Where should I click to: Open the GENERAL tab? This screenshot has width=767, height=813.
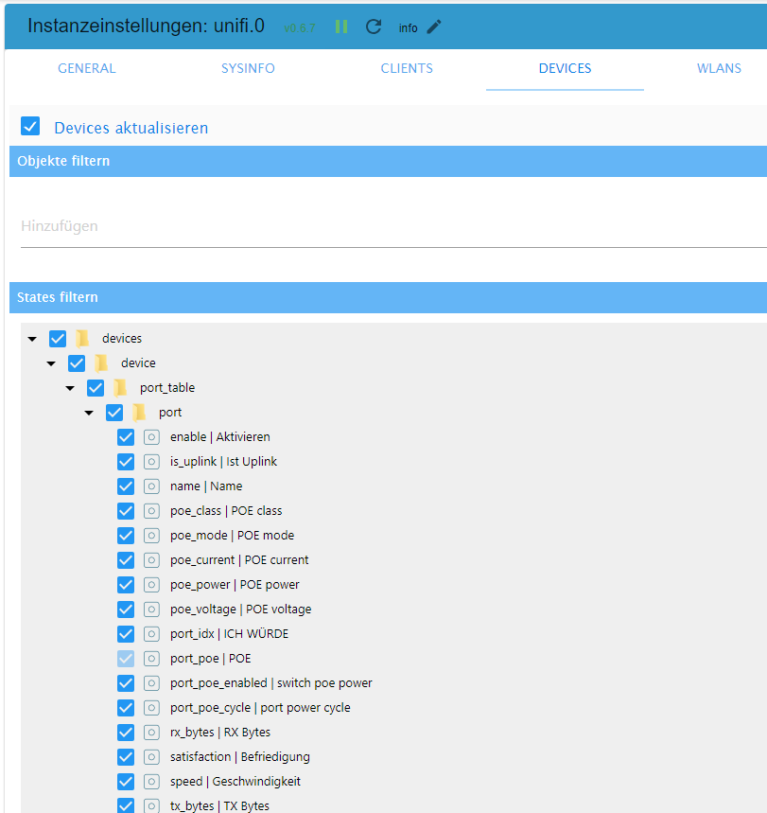pyautogui.click(x=87, y=68)
